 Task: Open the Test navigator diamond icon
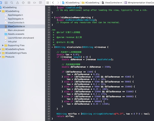[23, 3]
